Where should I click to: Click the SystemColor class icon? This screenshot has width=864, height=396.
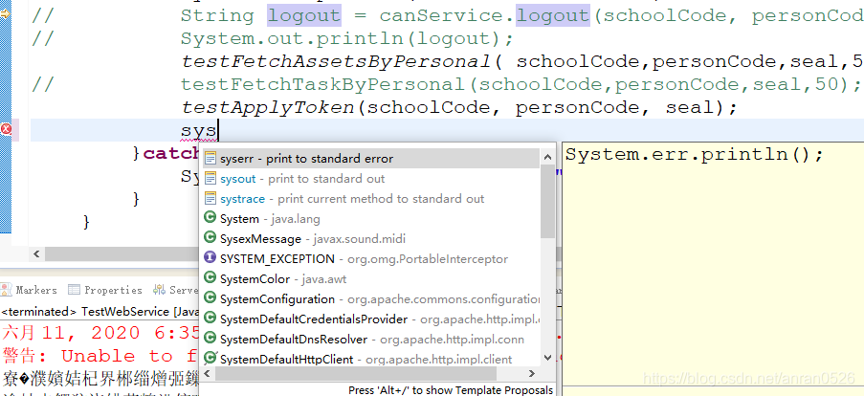pyautogui.click(x=210, y=277)
